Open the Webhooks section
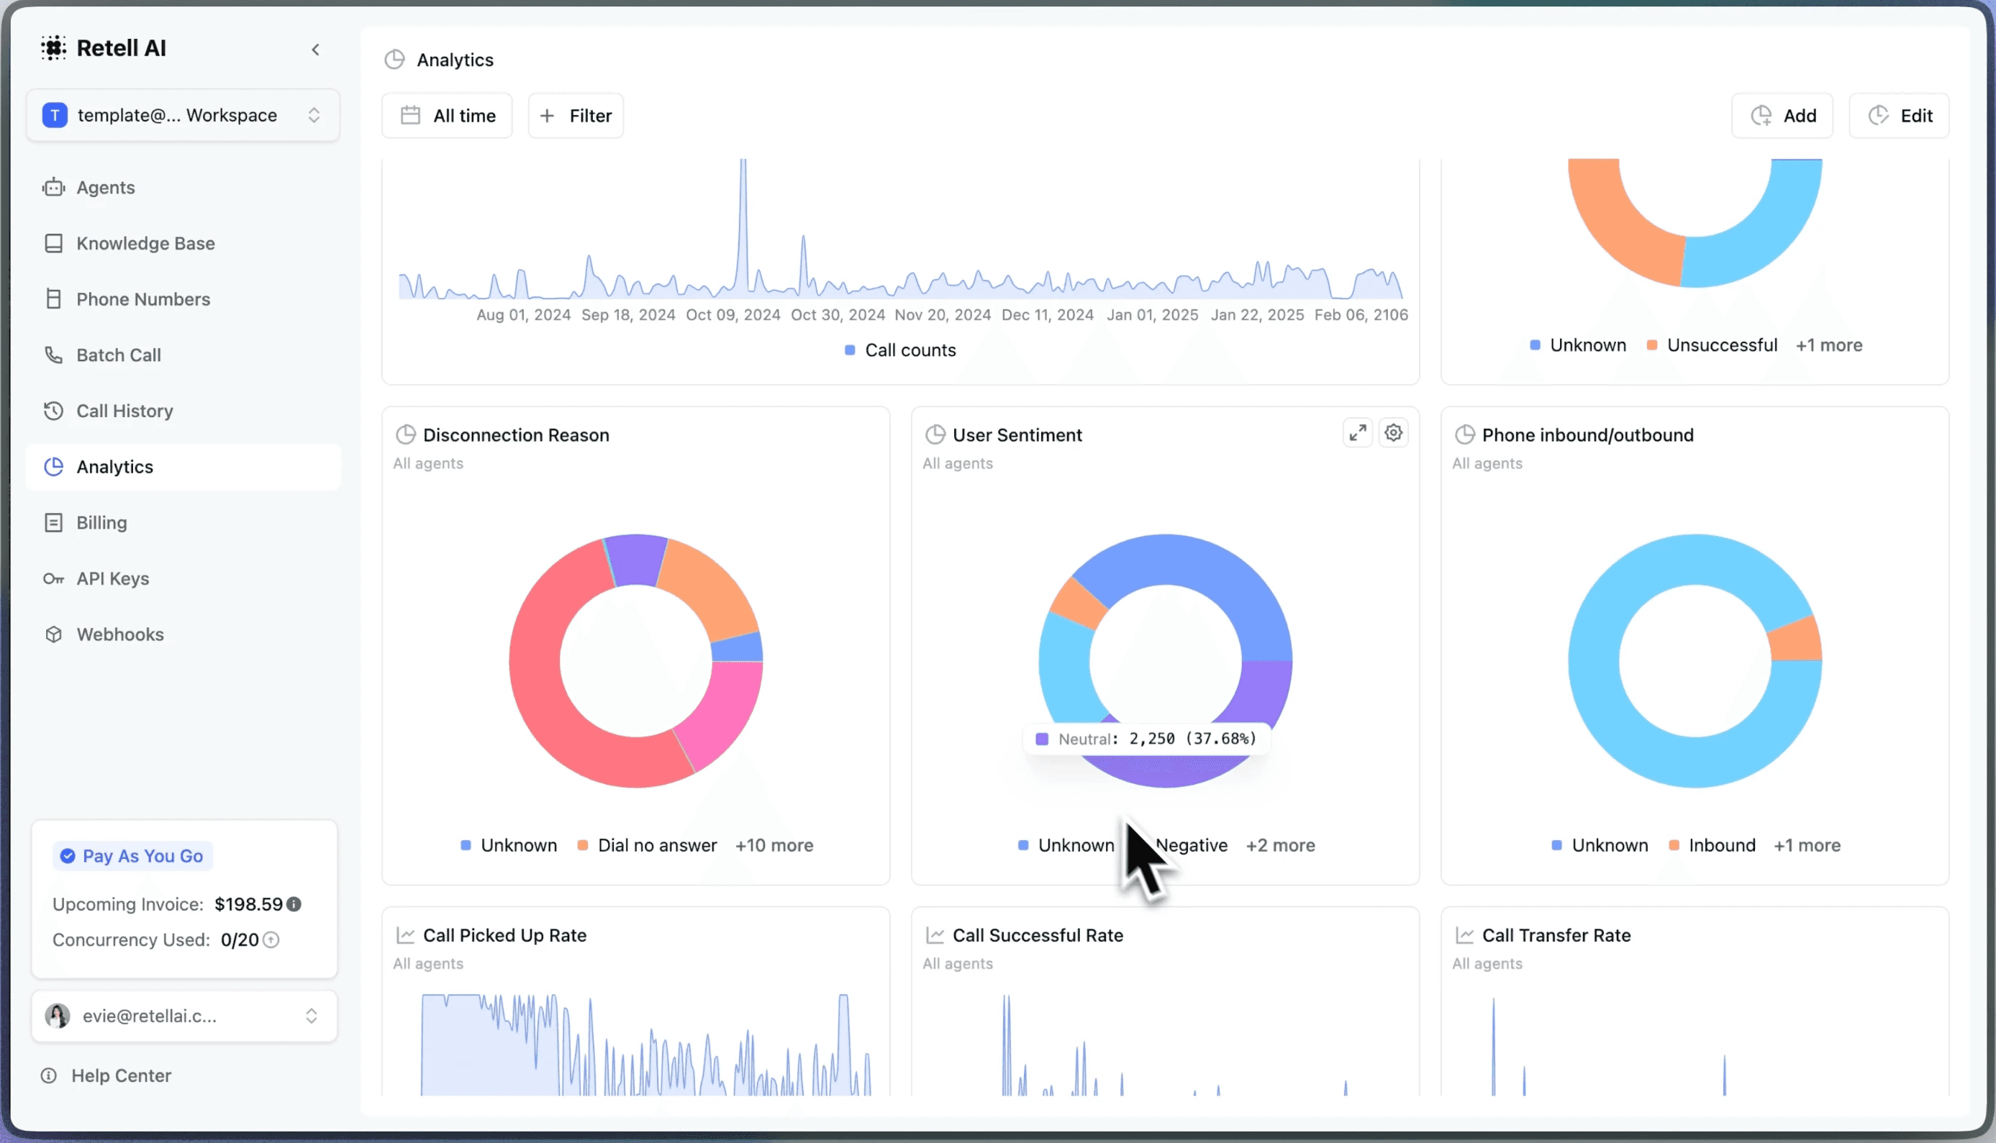Viewport: 1996px width, 1143px height. coord(119,634)
